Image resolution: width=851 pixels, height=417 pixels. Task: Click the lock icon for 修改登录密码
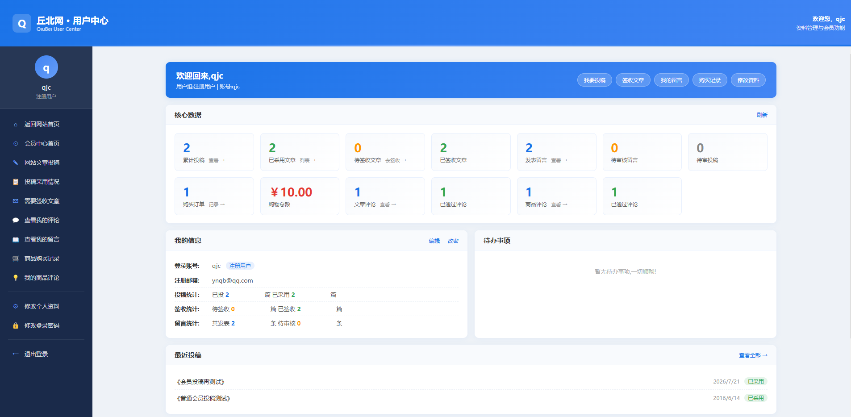16,325
